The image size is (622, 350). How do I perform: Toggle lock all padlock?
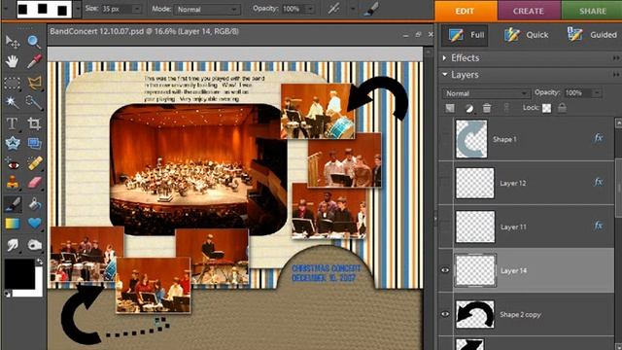[x=562, y=108]
